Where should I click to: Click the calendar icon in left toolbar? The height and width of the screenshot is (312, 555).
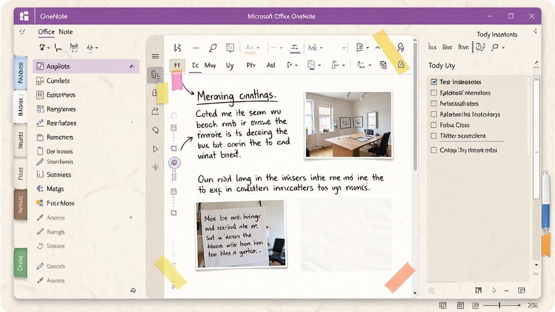[x=74, y=48]
